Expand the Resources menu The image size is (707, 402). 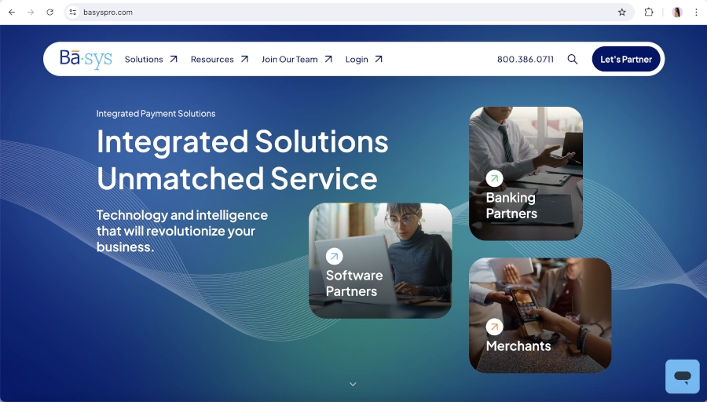tap(220, 59)
